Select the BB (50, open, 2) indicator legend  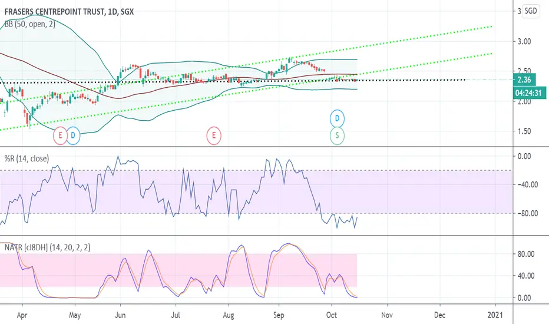(30, 24)
